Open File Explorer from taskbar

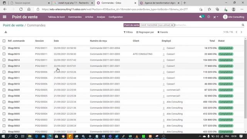tap(30, 136)
